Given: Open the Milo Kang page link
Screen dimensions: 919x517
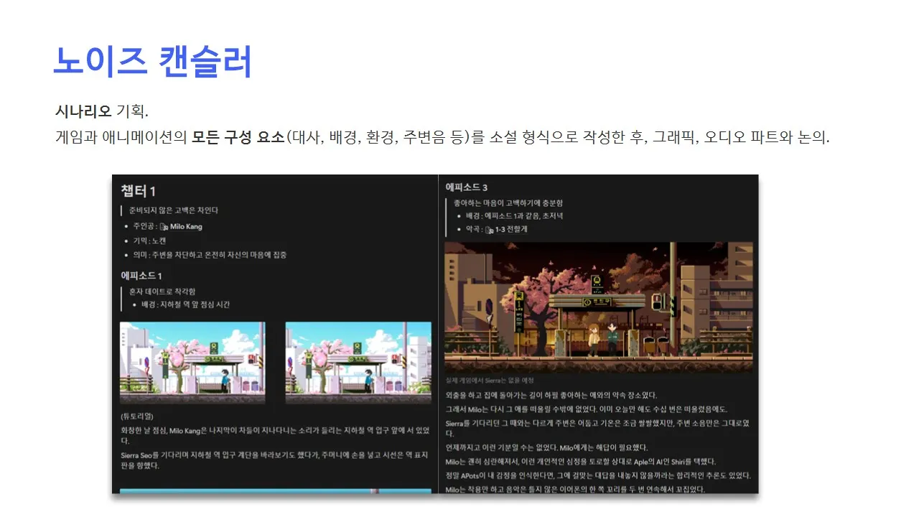Looking at the screenshot, I should [186, 226].
